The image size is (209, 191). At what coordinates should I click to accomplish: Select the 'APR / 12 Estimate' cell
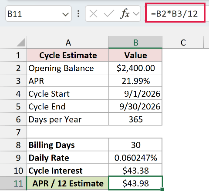tap(67, 183)
